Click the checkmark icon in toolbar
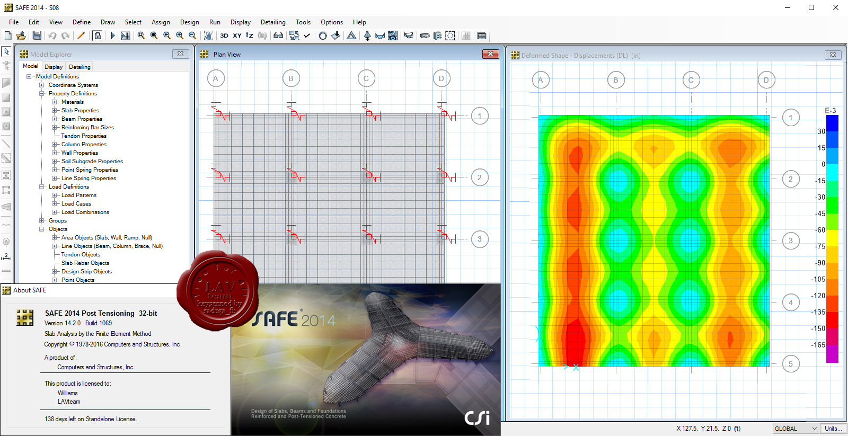 coord(307,35)
